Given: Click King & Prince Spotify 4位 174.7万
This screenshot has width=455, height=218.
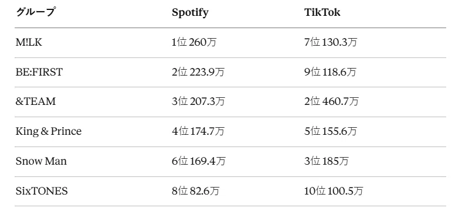Looking at the screenshot, I should tap(198, 132).
